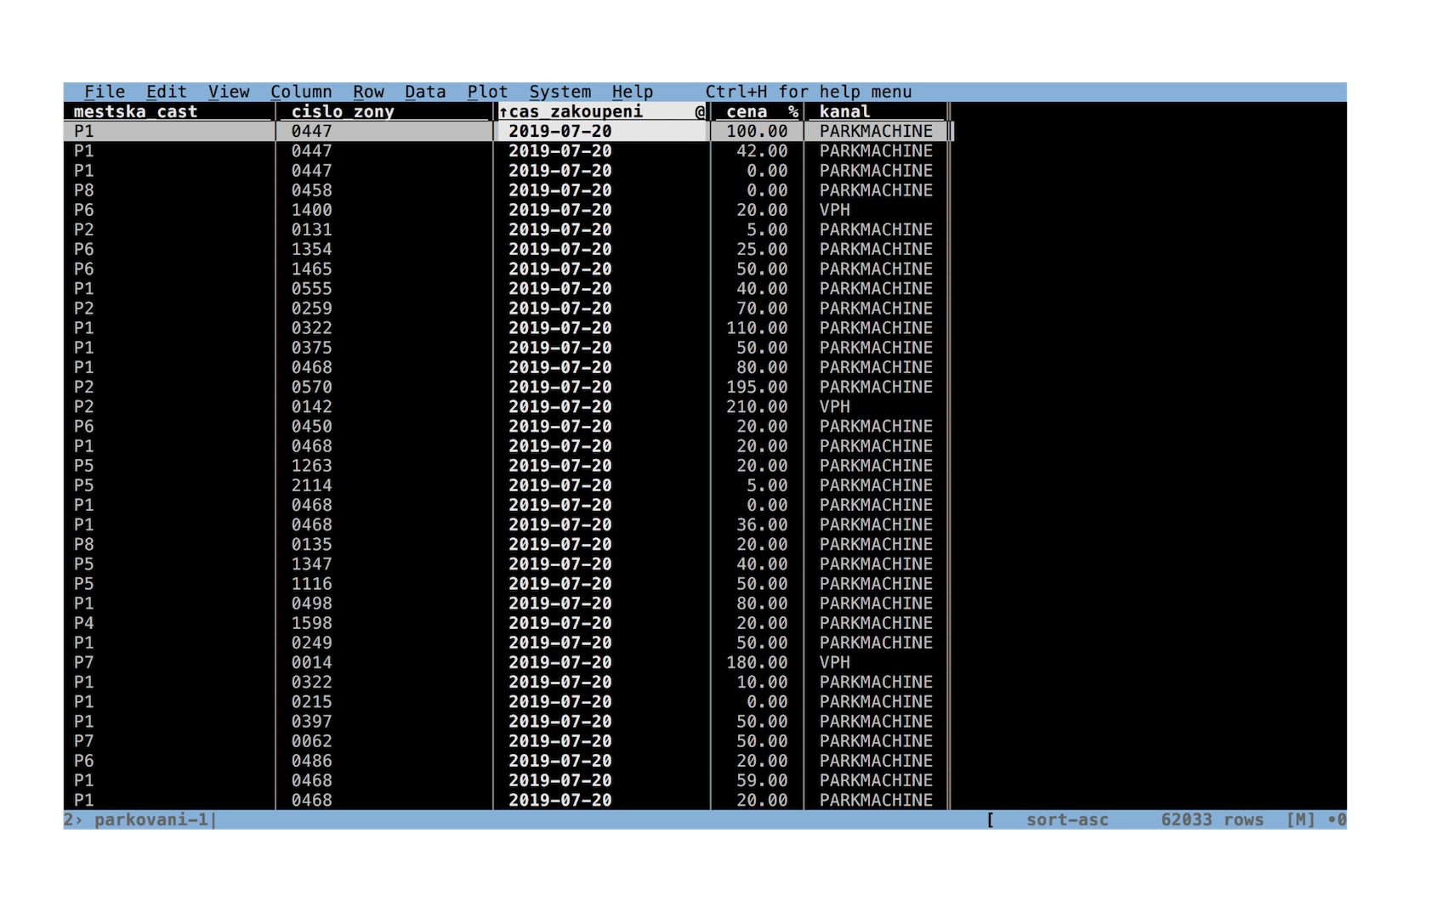Screen dimensions: 1437x918
Task: Expand the Row menu
Action: coord(368,92)
